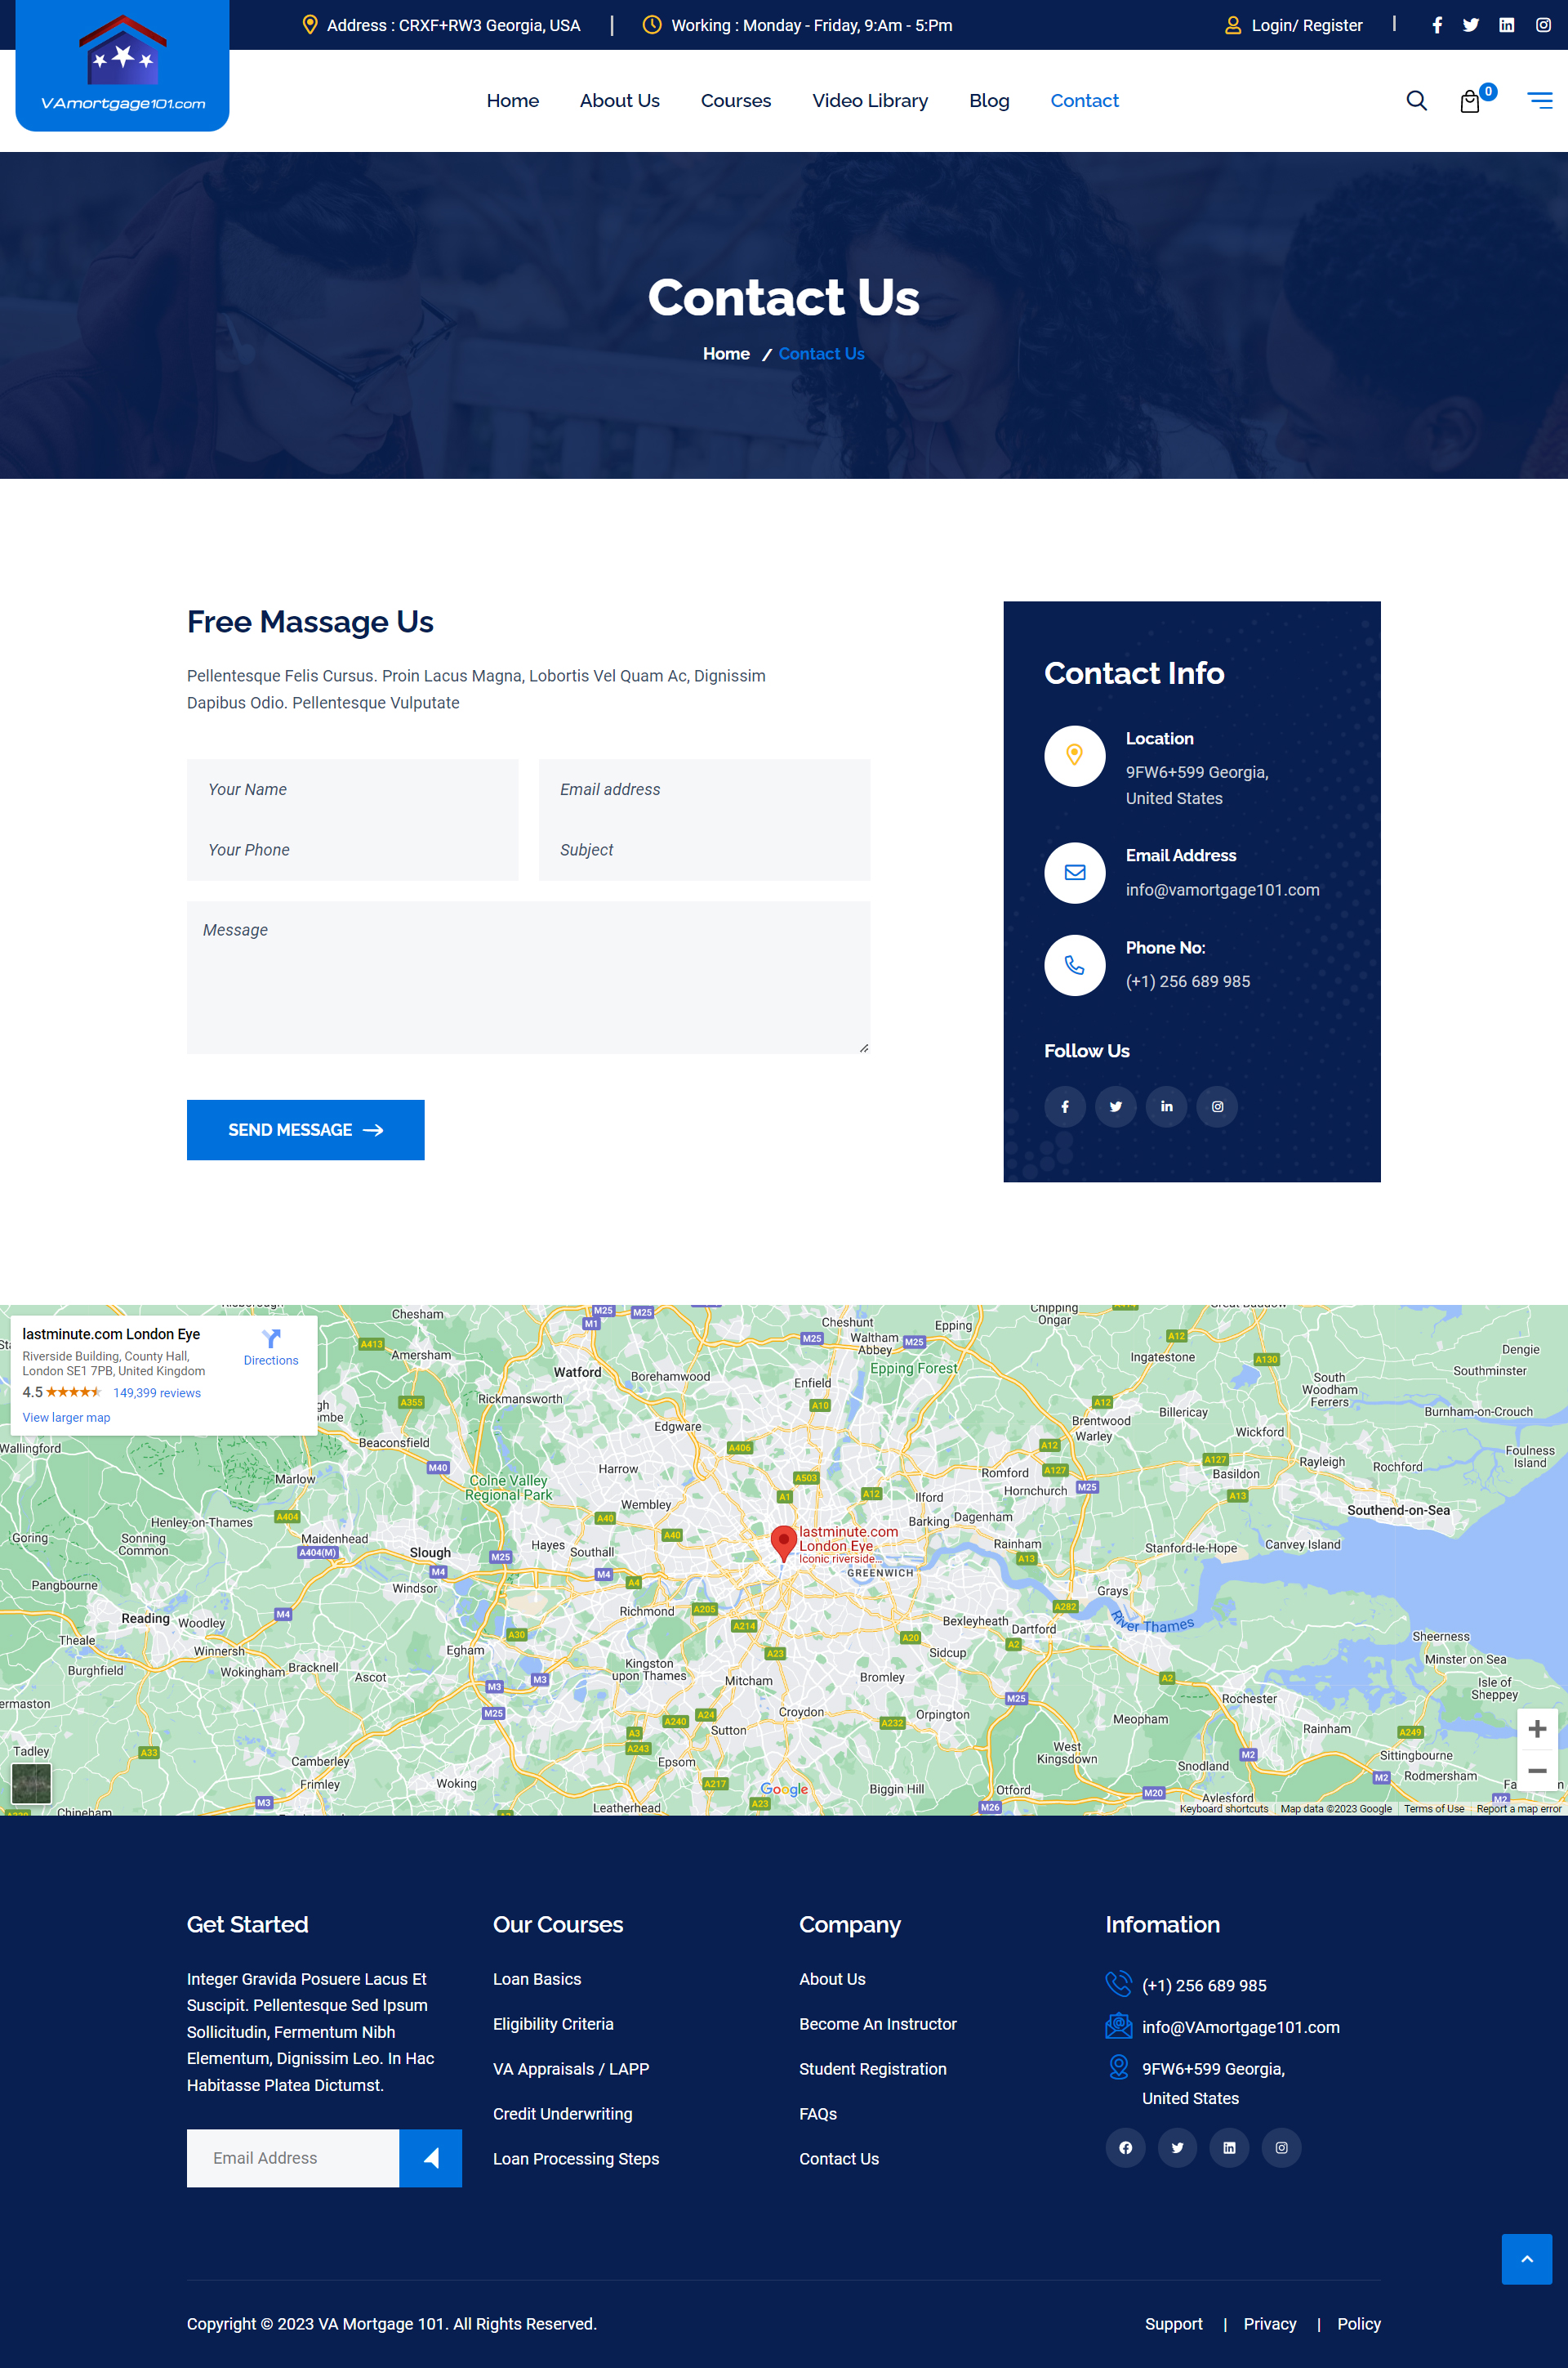Submit newsletter with paper-plane button
This screenshot has height=2368, width=1568.
click(430, 2158)
